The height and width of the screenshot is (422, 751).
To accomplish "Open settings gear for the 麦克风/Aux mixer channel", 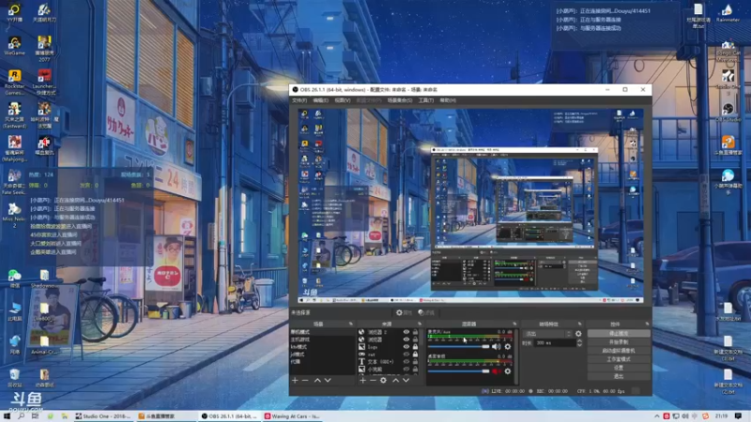I will pyautogui.click(x=508, y=346).
